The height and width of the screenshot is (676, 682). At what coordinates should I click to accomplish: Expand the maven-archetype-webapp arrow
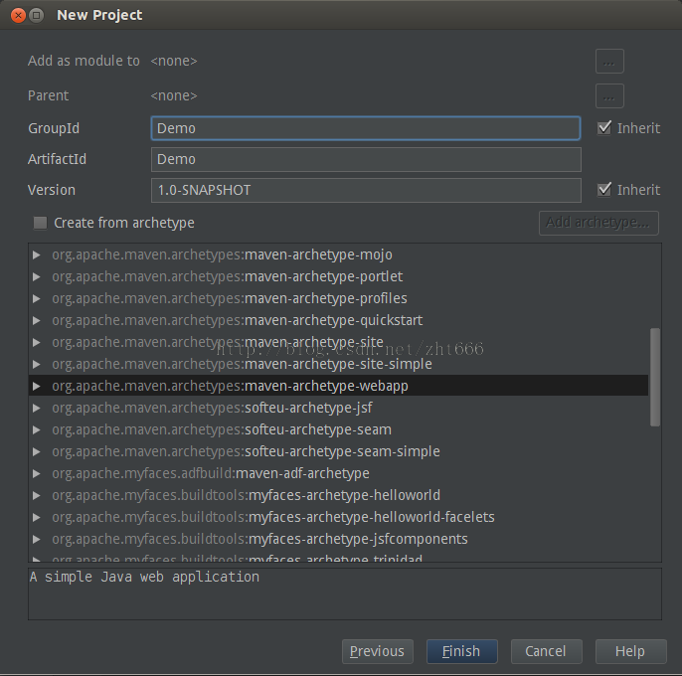click(37, 386)
